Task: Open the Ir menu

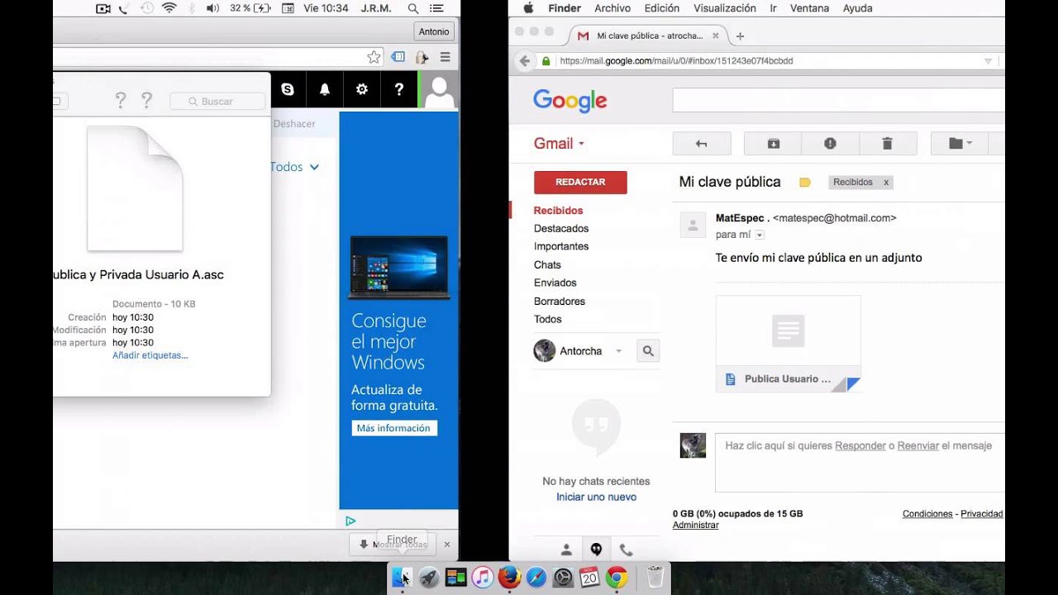Action: [774, 8]
